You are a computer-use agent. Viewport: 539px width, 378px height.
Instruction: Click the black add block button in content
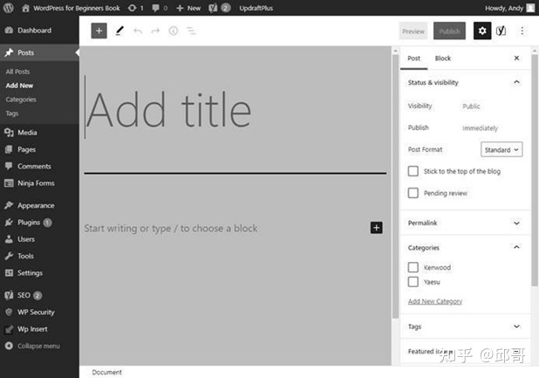coord(377,228)
